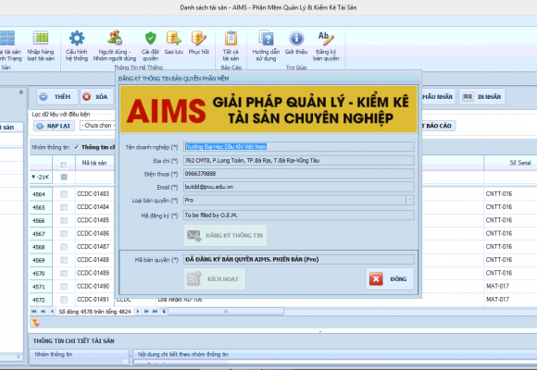This screenshot has width=537, height=370.
Task: Click ĐÓNG to close the dialog
Action: click(390, 279)
